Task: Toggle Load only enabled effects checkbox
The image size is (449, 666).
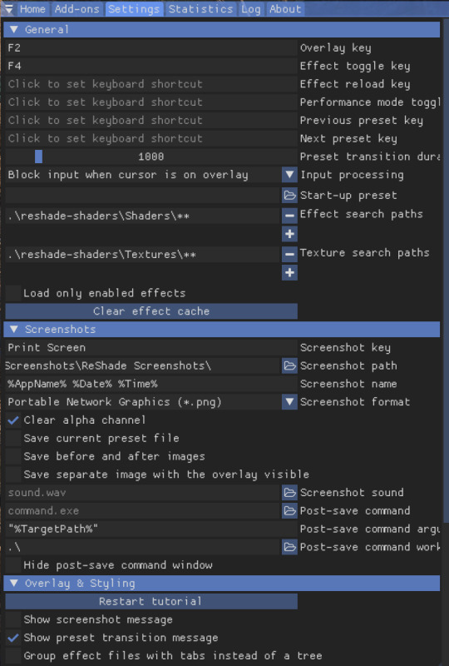Action: point(13,293)
